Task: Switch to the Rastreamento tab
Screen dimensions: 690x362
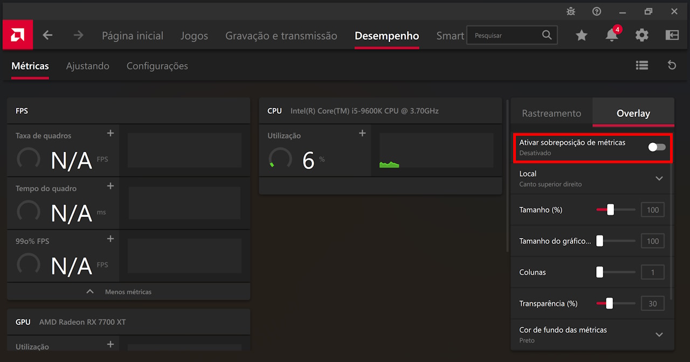Action: coord(551,113)
